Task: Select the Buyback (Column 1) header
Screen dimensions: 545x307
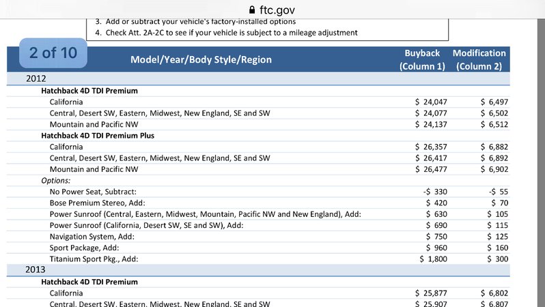Action: click(x=422, y=59)
